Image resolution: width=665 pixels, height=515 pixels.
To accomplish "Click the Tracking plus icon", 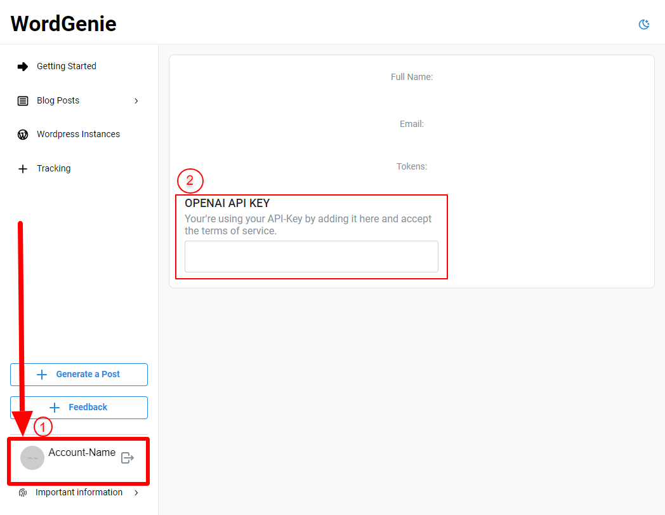I will [x=23, y=168].
